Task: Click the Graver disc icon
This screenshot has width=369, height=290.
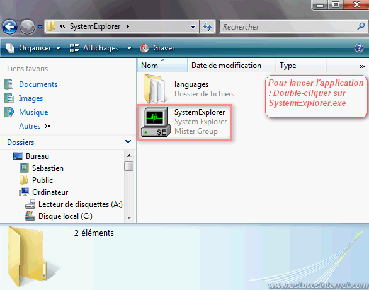Action: pyautogui.click(x=144, y=48)
